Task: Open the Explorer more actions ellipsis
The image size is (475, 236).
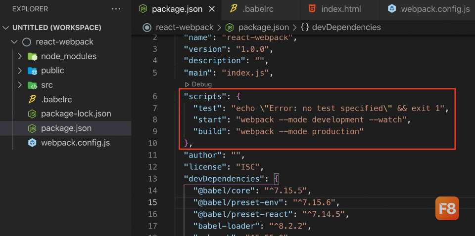Action: (116, 9)
